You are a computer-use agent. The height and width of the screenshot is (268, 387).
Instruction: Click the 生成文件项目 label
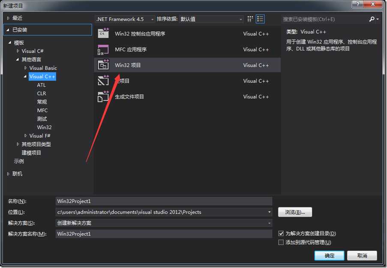pyautogui.click(x=129, y=96)
